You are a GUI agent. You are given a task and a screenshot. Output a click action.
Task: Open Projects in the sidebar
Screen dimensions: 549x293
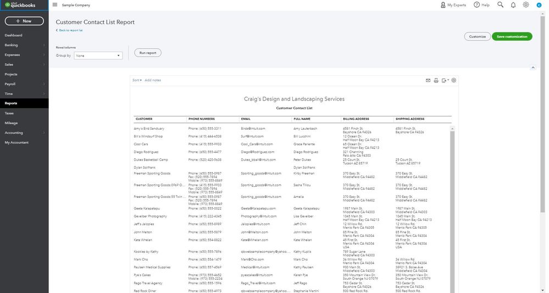point(11,74)
